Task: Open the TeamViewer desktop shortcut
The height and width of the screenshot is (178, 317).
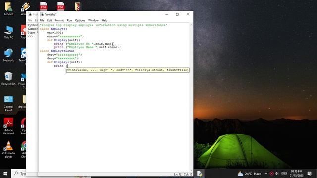Action: click(23, 55)
